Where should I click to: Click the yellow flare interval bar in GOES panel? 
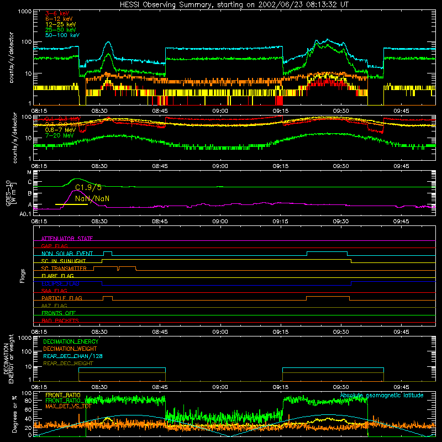tap(71, 204)
